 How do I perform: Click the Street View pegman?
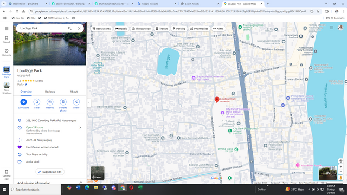click(x=340, y=178)
